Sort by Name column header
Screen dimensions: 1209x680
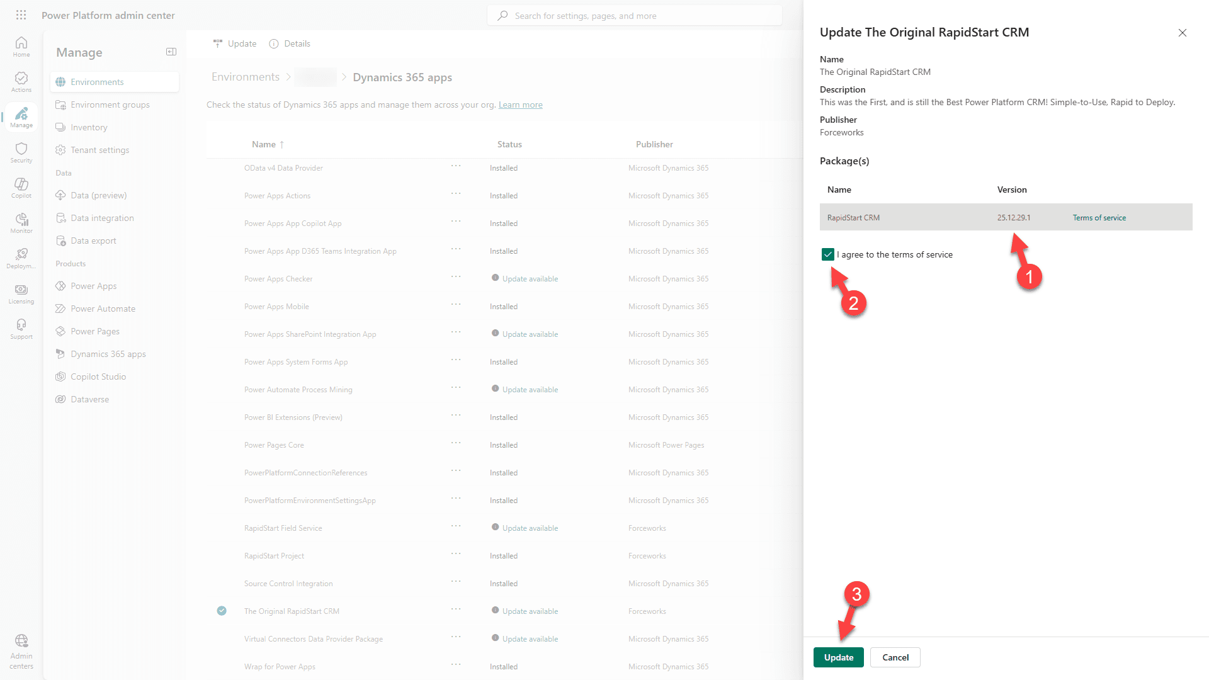pos(264,144)
